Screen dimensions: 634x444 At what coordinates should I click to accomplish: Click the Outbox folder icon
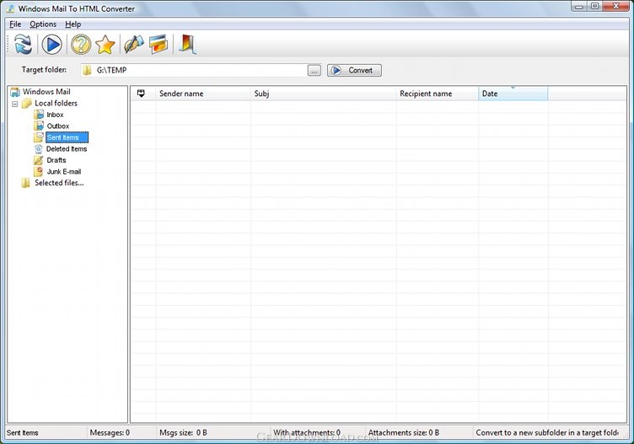pyautogui.click(x=39, y=126)
